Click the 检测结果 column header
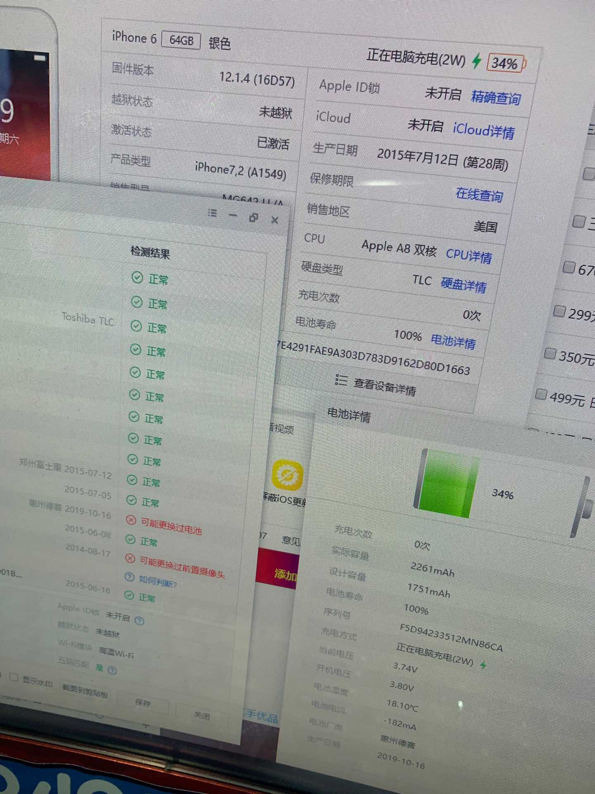Image resolution: width=595 pixels, height=794 pixels. click(x=150, y=252)
